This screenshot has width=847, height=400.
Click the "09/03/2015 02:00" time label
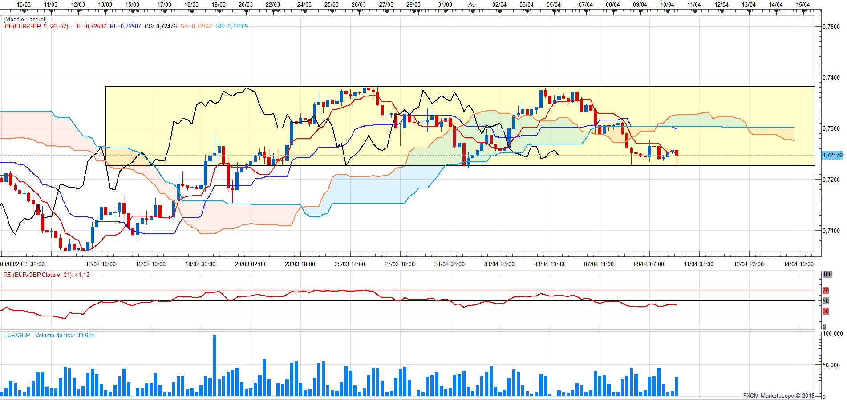pyautogui.click(x=22, y=264)
